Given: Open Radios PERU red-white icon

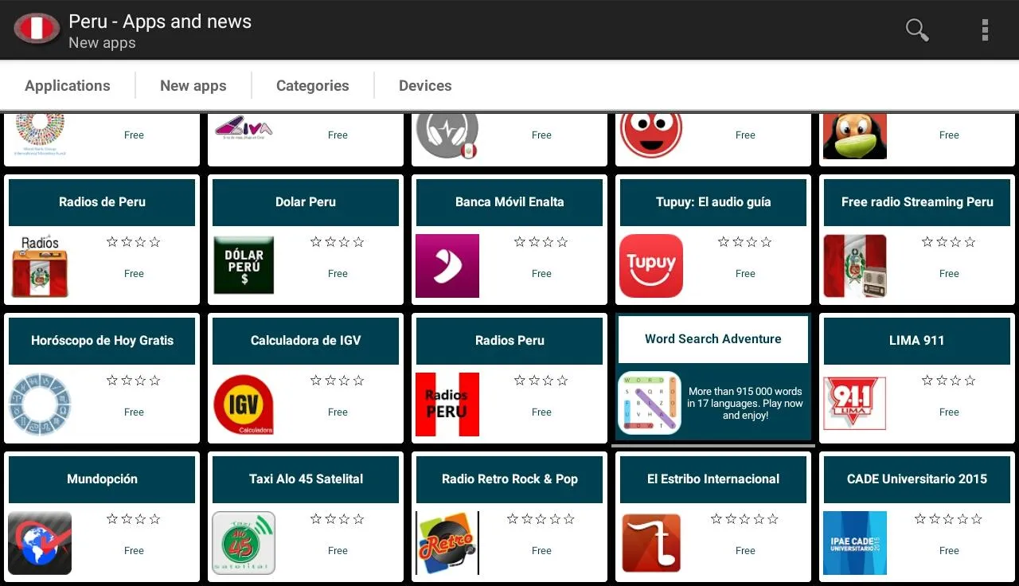Looking at the screenshot, I should click(x=447, y=404).
